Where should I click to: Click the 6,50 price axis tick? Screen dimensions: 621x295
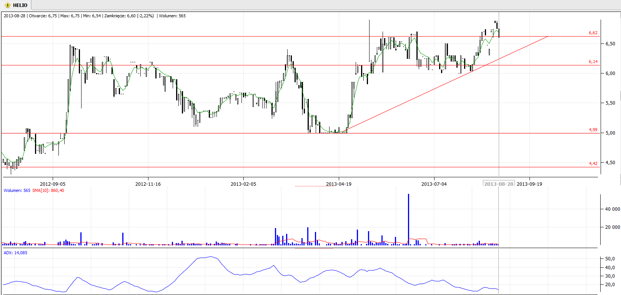610,44
